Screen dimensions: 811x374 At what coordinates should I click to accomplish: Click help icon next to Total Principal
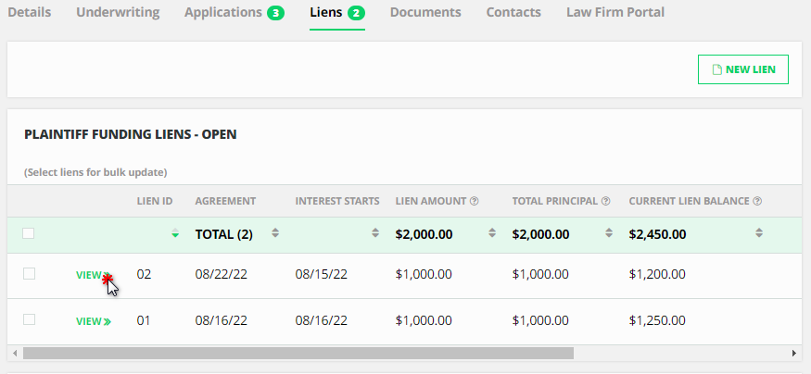(x=605, y=201)
